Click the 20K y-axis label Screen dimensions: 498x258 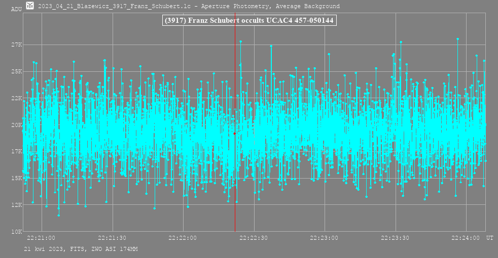[x=17, y=125]
